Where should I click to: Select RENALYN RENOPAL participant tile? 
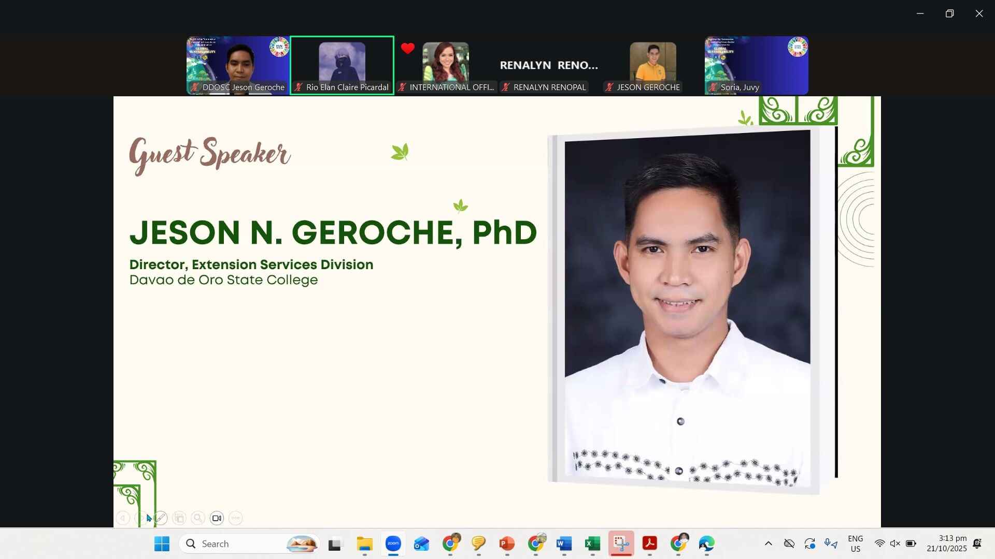coord(549,65)
